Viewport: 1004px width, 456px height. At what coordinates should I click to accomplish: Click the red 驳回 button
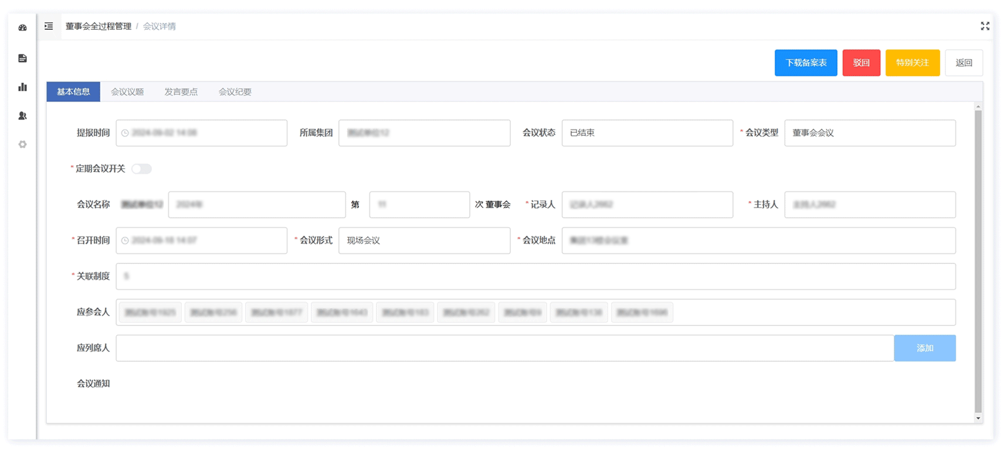pyautogui.click(x=861, y=63)
